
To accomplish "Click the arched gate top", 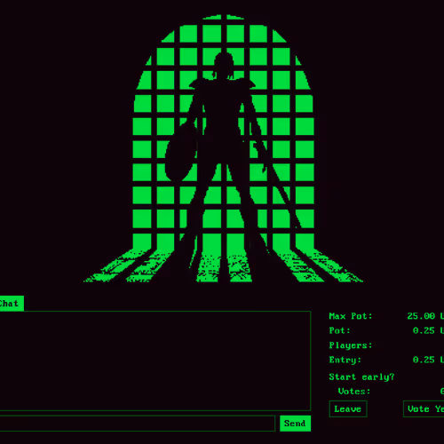I will pos(224,33).
